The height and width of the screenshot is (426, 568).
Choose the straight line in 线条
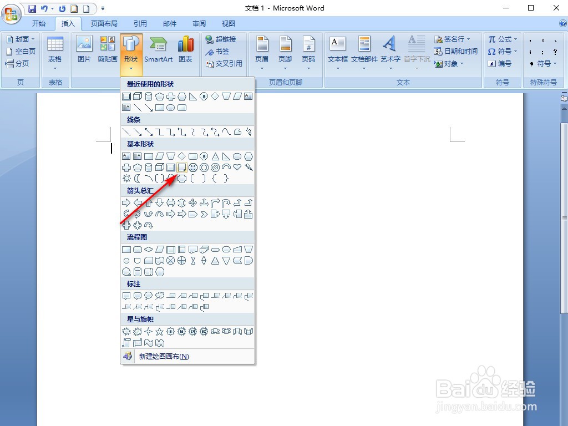[x=126, y=132]
